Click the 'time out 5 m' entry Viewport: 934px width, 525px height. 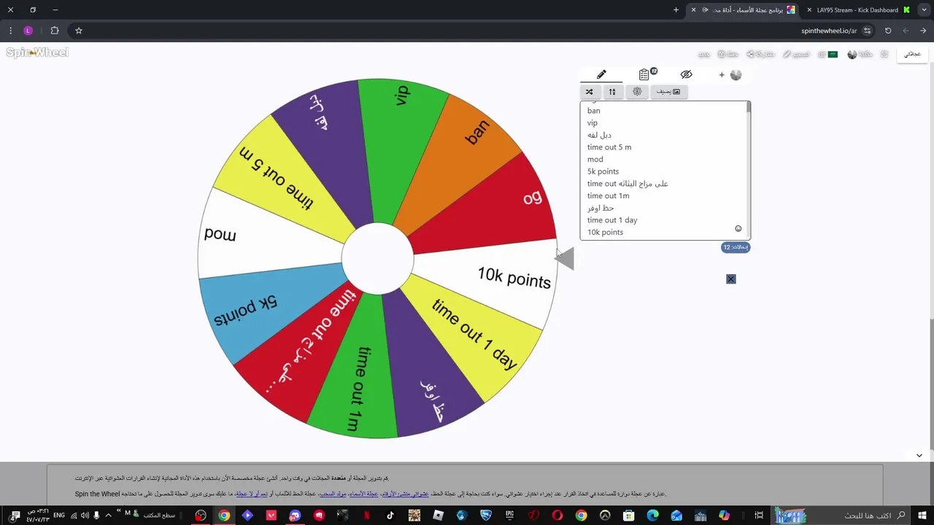pos(609,147)
